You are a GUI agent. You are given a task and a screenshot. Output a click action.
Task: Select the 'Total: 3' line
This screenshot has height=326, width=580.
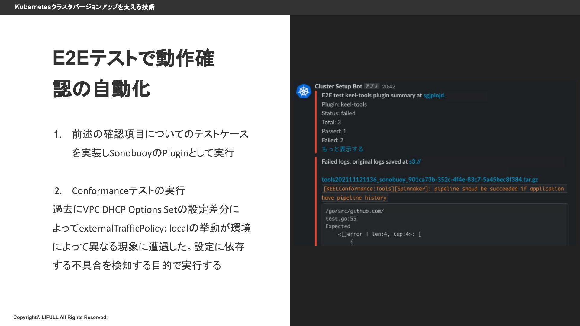[x=331, y=122]
